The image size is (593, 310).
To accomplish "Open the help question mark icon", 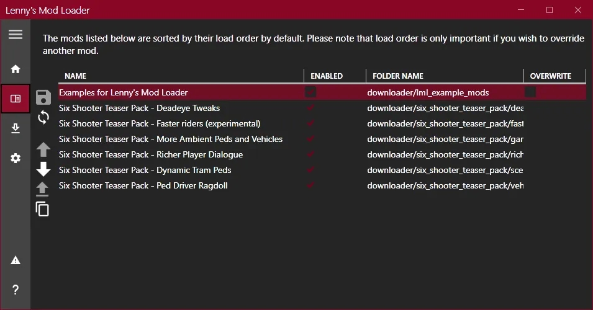I will [x=16, y=290].
